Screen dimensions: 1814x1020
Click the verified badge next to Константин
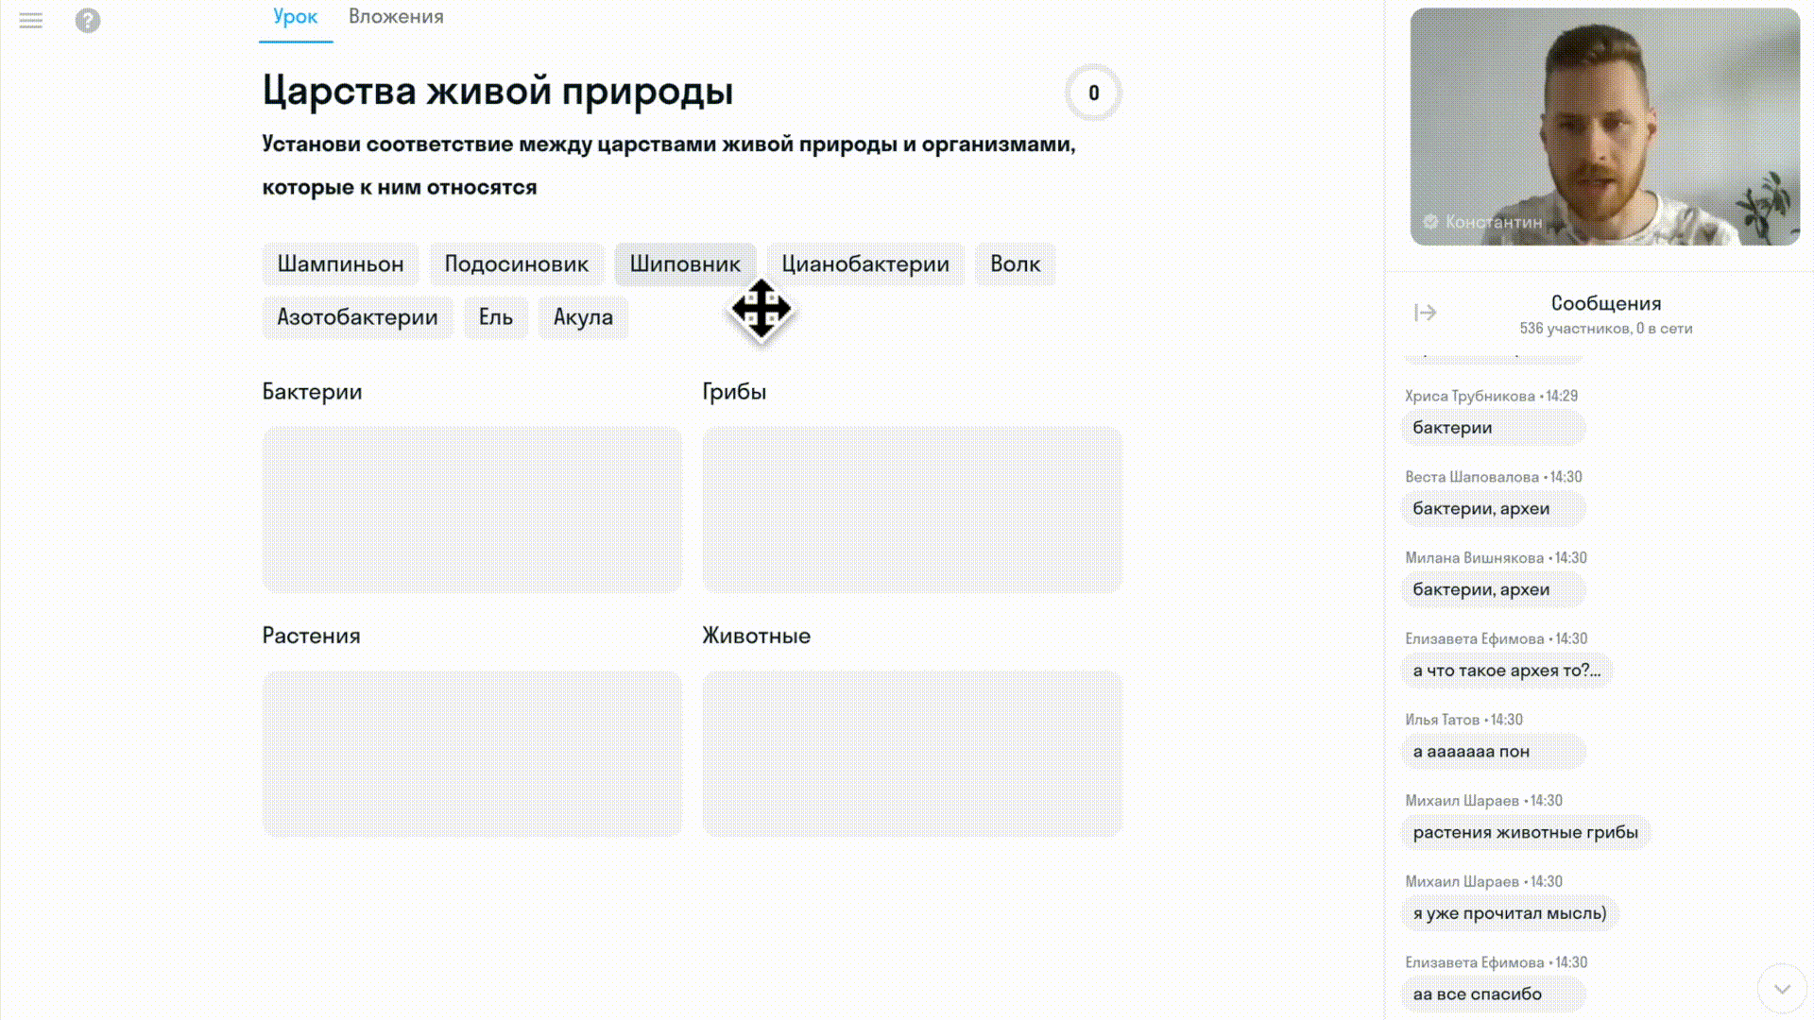tap(1430, 222)
